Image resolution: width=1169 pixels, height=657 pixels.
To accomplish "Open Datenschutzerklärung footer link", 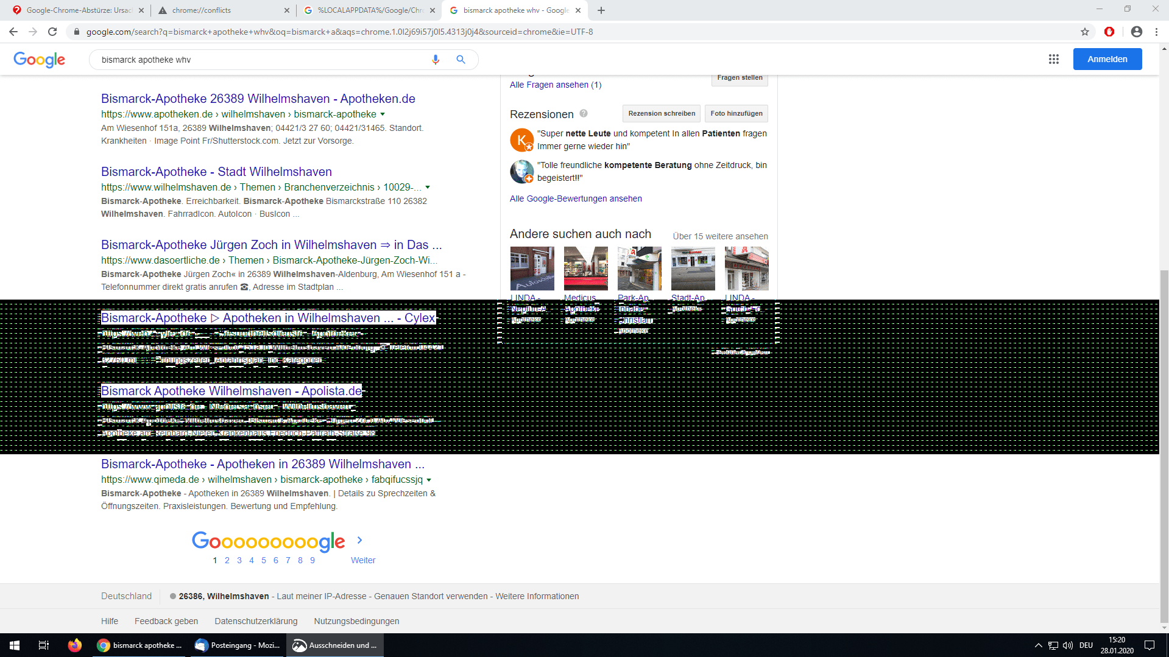I will 256,621.
